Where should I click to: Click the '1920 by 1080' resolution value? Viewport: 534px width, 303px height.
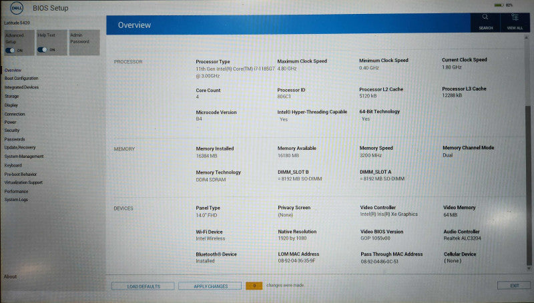[292, 238]
